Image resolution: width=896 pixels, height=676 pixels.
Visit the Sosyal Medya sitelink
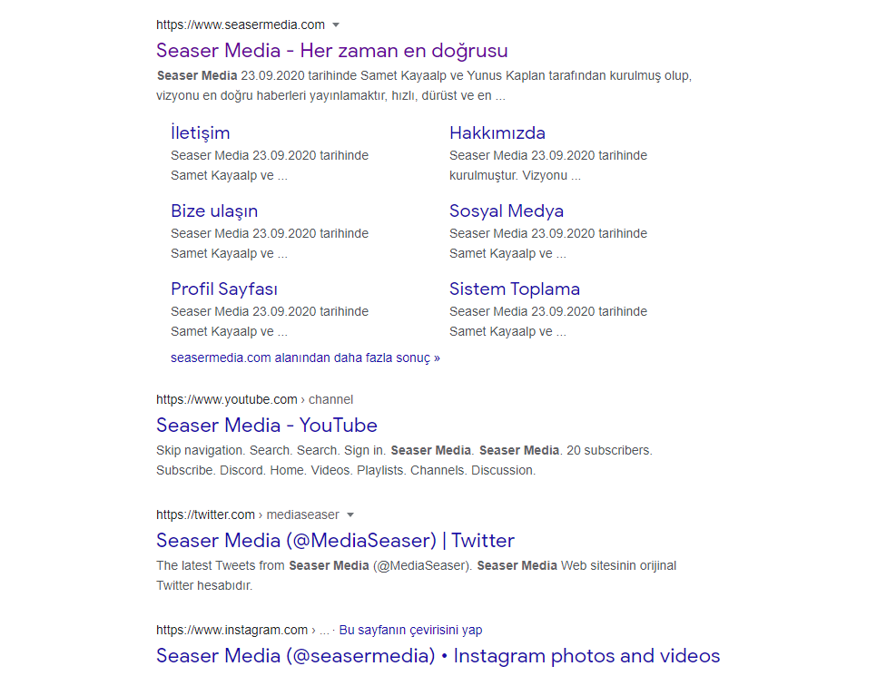[507, 211]
